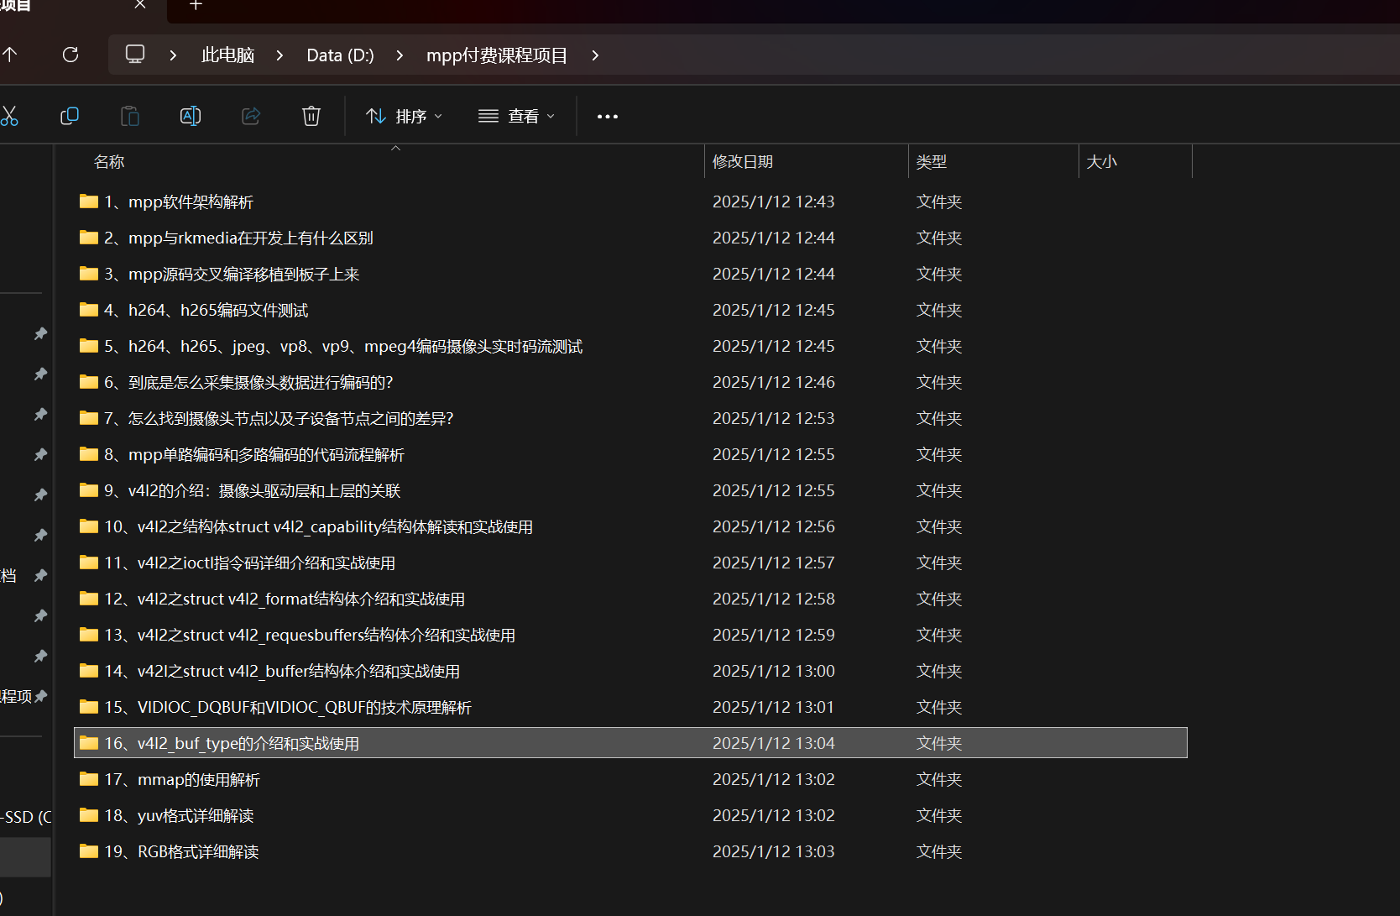Click date 2025/1/12 13:04 in row 16
The width and height of the screenshot is (1400, 916).
pyautogui.click(x=774, y=744)
